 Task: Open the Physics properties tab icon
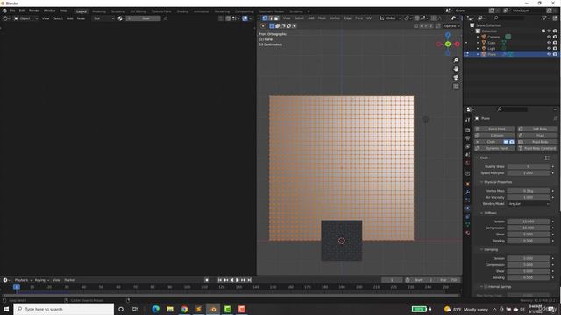click(467, 208)
